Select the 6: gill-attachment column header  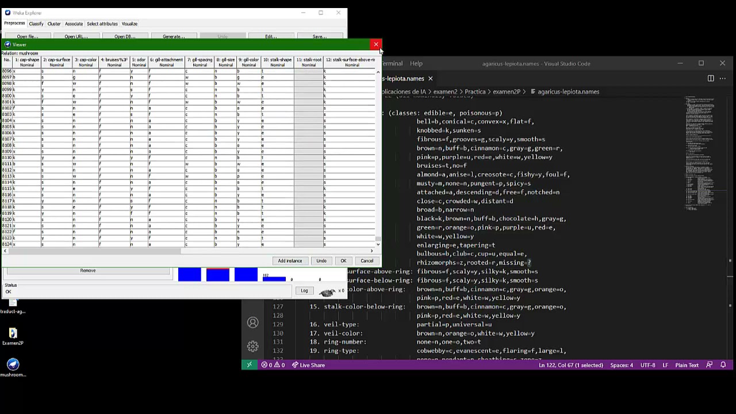point(167,62)
